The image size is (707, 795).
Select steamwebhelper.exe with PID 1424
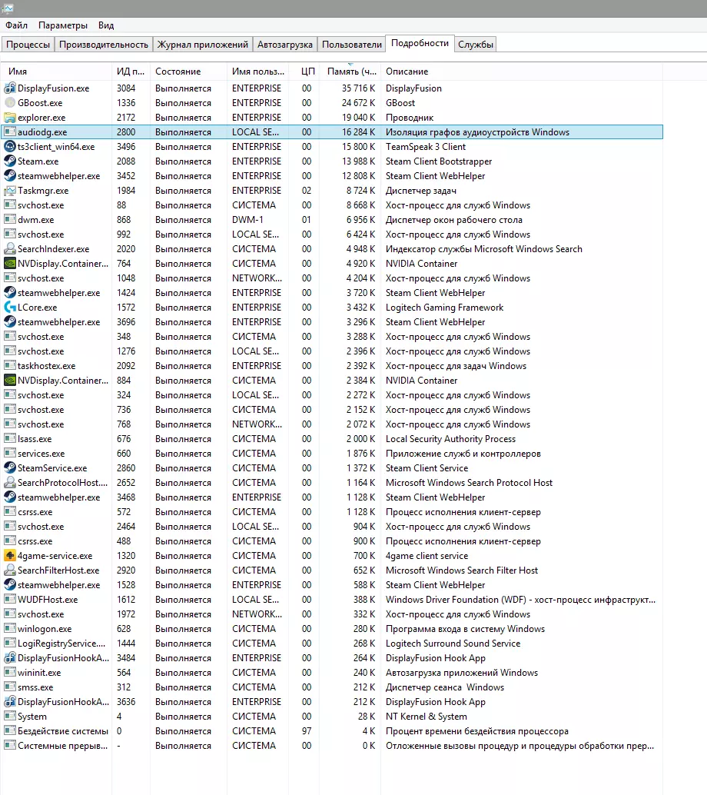[332, 292]
